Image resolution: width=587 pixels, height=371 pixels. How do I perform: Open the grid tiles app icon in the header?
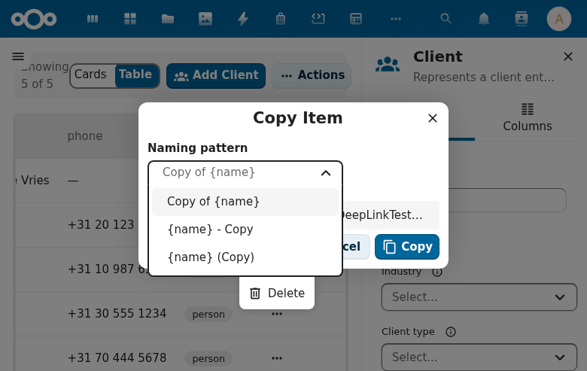[x=130, y=19]
